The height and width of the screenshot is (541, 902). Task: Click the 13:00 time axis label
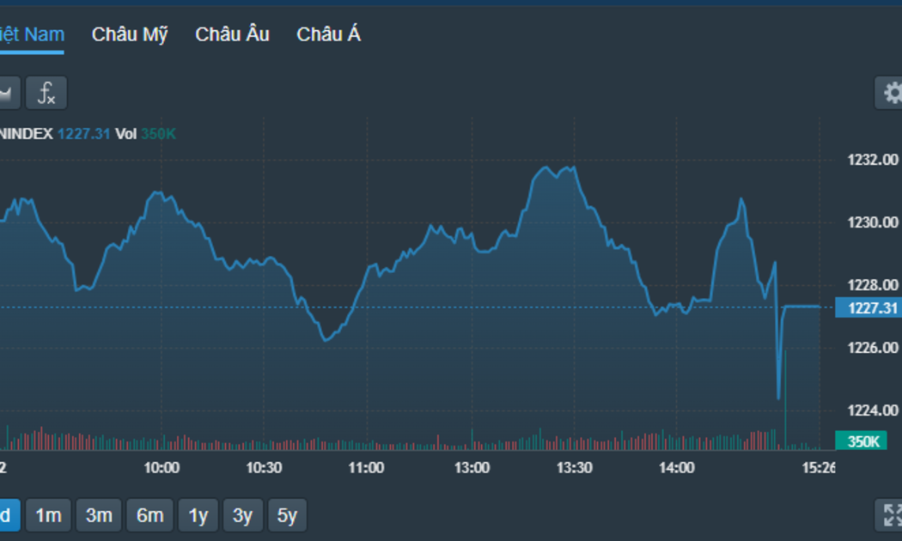(x=472, y=467)
